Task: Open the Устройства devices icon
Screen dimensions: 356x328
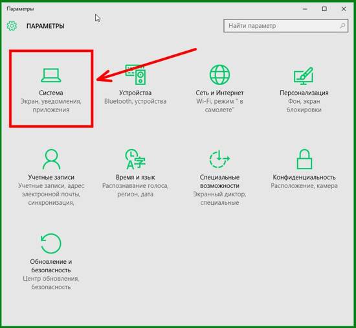Action: (x=135, y=75)
